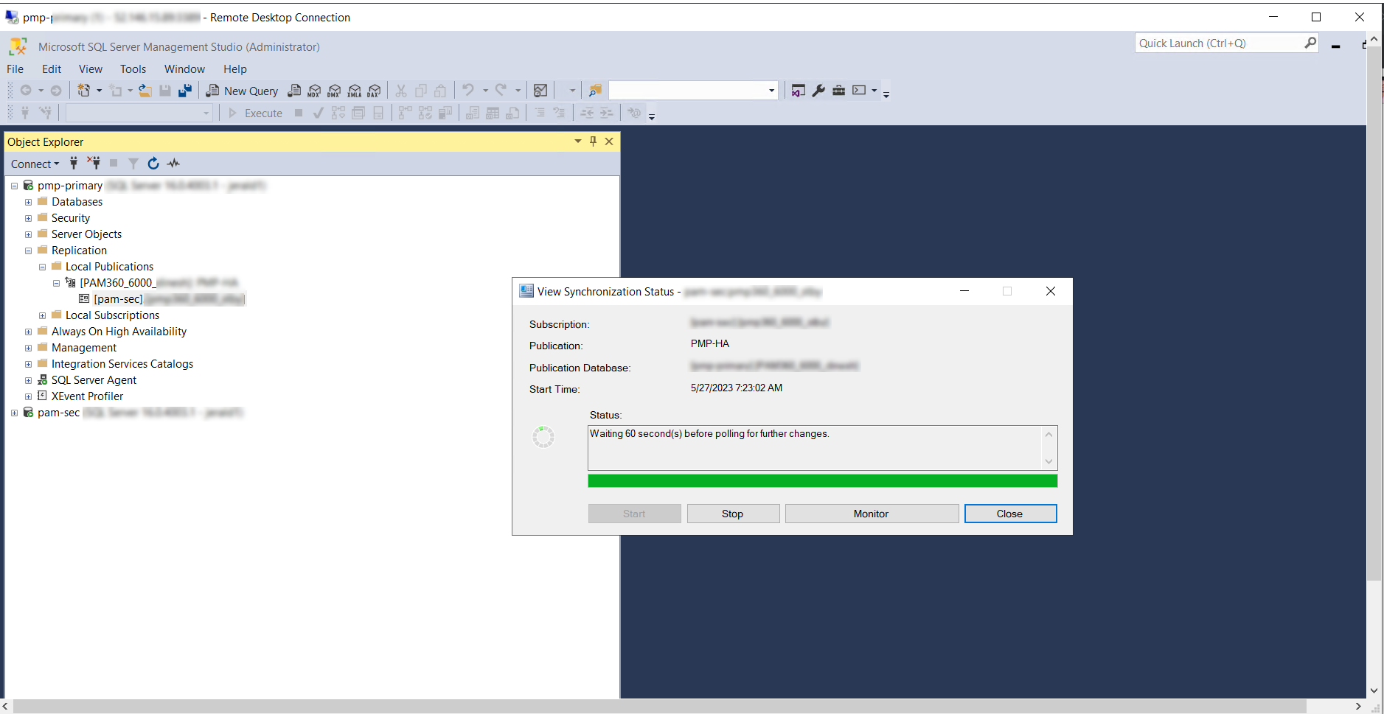Click the Disconnect plug icon

coord(94,164)
